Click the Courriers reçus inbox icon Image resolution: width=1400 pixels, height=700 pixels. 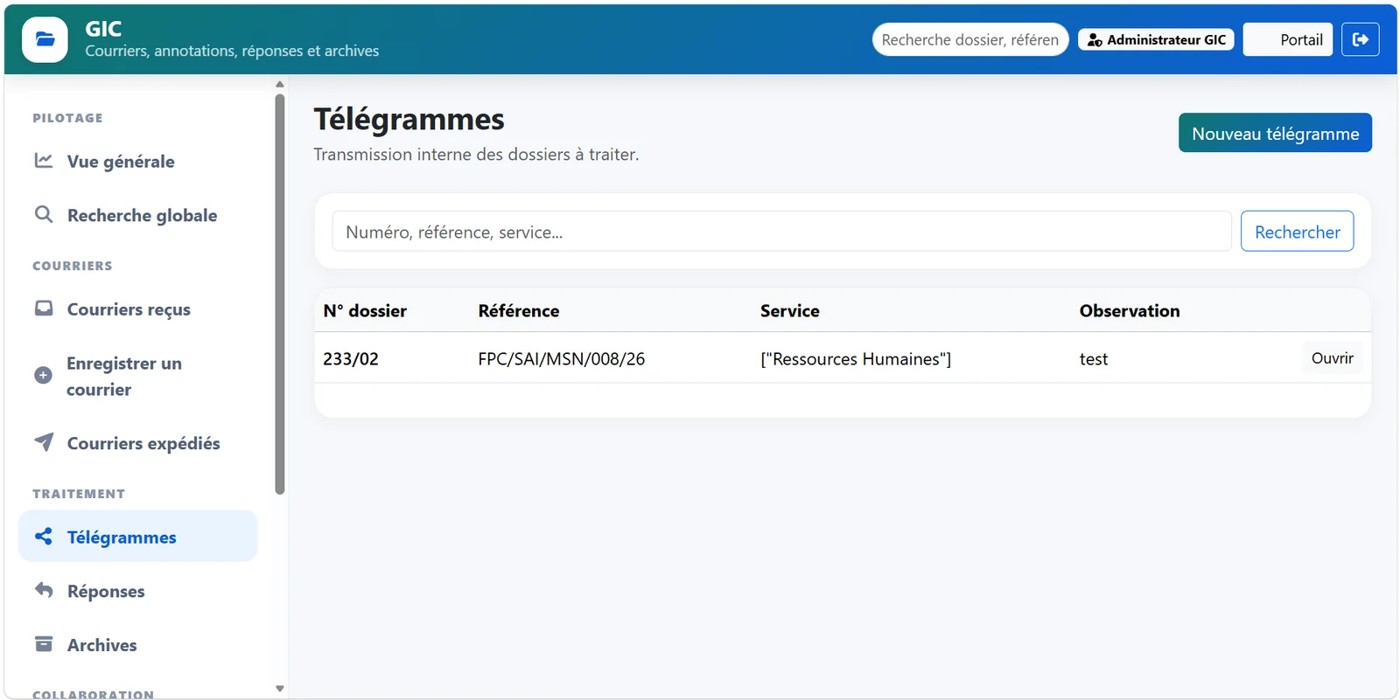point(44,308)
